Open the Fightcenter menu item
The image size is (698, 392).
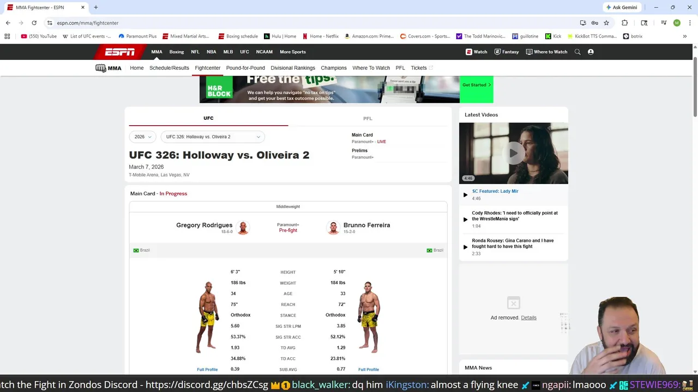(x=207, y=68)
